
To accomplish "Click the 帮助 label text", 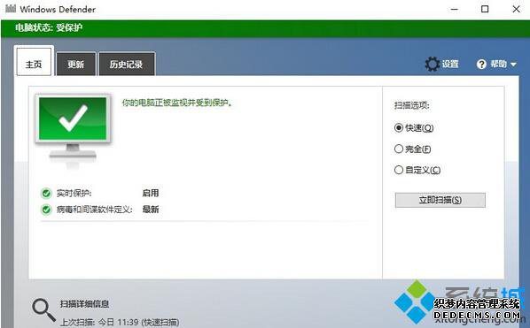I will coord(499,64).
